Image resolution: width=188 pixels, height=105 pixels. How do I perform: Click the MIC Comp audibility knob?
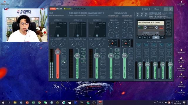54,44
